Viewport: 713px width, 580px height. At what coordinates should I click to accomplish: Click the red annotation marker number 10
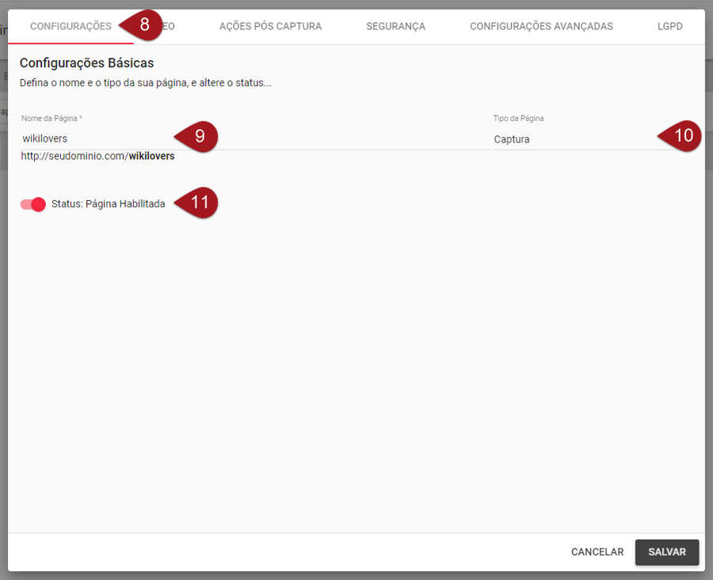pos(682,135)
